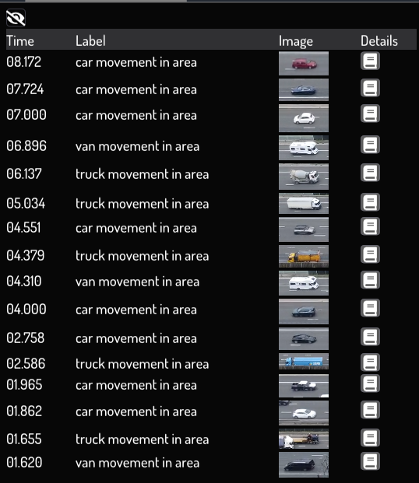Select the 04.310 van movement timestamp
Image resolution: width=419 pixels, height=483 pixels.
pyautogui.click(x=24, y=282)
